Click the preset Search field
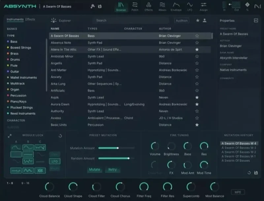Viewport: 264px width, 201px height. pyautogui.click(x=131, y=20)
